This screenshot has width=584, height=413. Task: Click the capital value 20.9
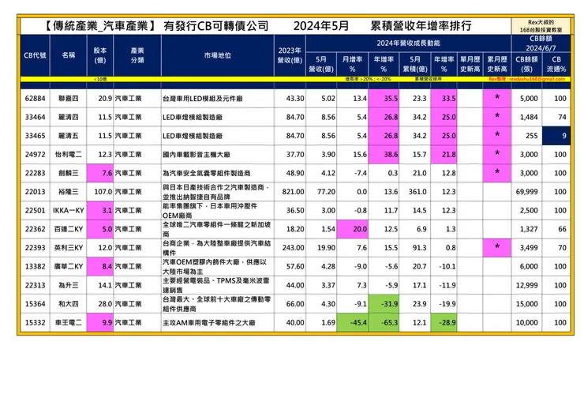click(x=105, y=99)
